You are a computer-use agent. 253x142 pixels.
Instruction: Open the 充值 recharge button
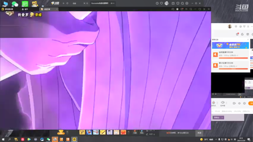coord(135,132)
